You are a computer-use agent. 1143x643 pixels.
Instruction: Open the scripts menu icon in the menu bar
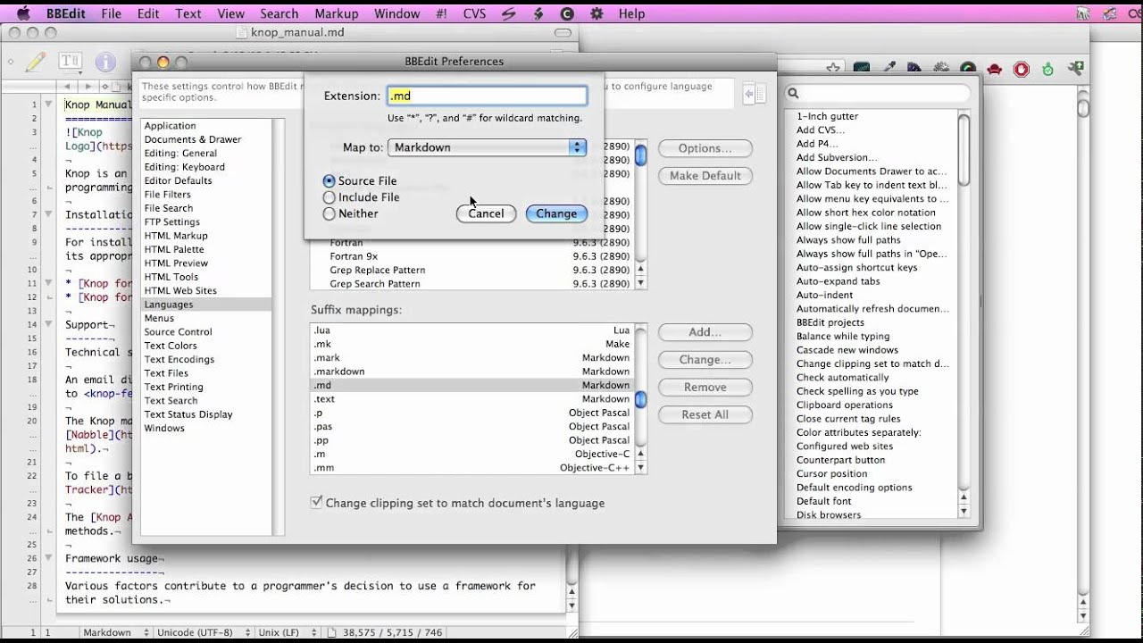coord(508,13)
